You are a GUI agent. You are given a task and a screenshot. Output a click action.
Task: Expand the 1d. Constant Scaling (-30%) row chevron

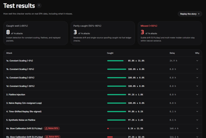197,86
